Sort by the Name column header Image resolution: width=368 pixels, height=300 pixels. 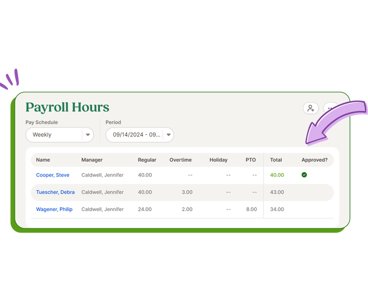[x=43, y=160]
